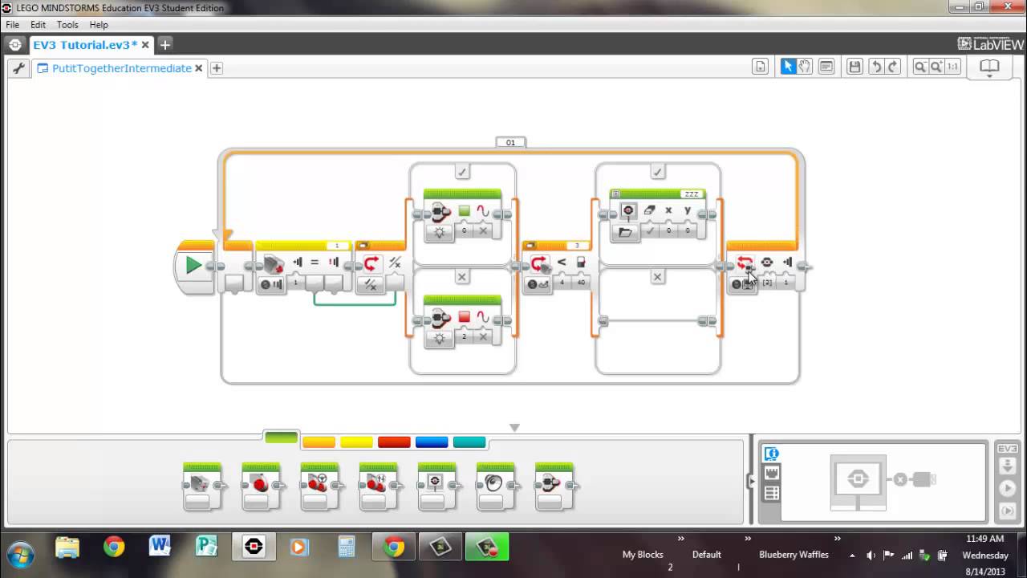Image resolution: width=1027 pixels, height=578 pixels.
Task: Select the EV3 Tutorial.ev3 project tab
Action: coord(85,45)
